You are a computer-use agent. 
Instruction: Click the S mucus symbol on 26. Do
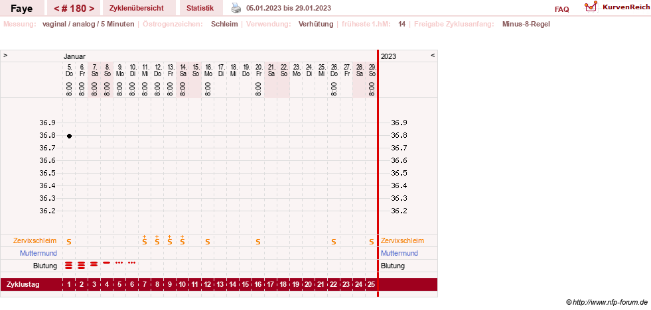(x=333, y=242)
